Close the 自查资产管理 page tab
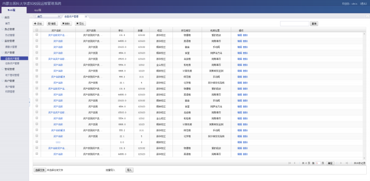 tap(86, 17)
